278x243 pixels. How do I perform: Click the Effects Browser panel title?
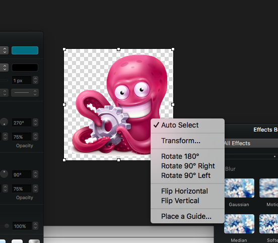[x=265, y=130]
